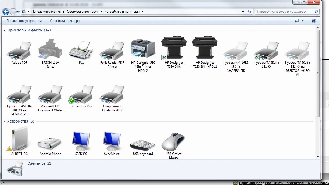Select HP Designjet T520 36in HPGL2 printer
329x185 pixels.
[x=205, y=52]
